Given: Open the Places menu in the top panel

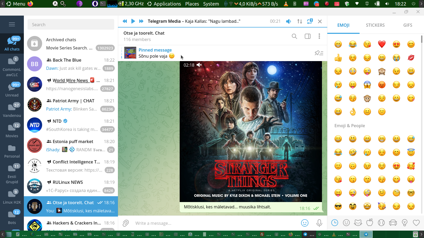Looking at the screenshot, I should tap(192, 4).
